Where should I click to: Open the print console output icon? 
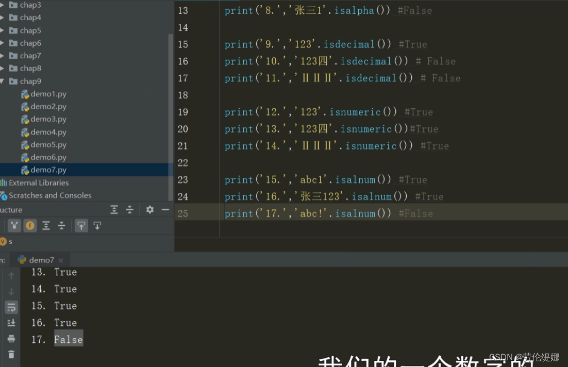pos(11,339)
